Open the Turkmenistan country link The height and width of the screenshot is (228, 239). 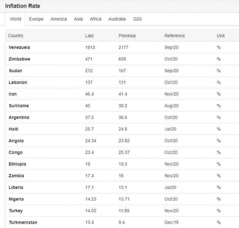click(x=23, y=222)
